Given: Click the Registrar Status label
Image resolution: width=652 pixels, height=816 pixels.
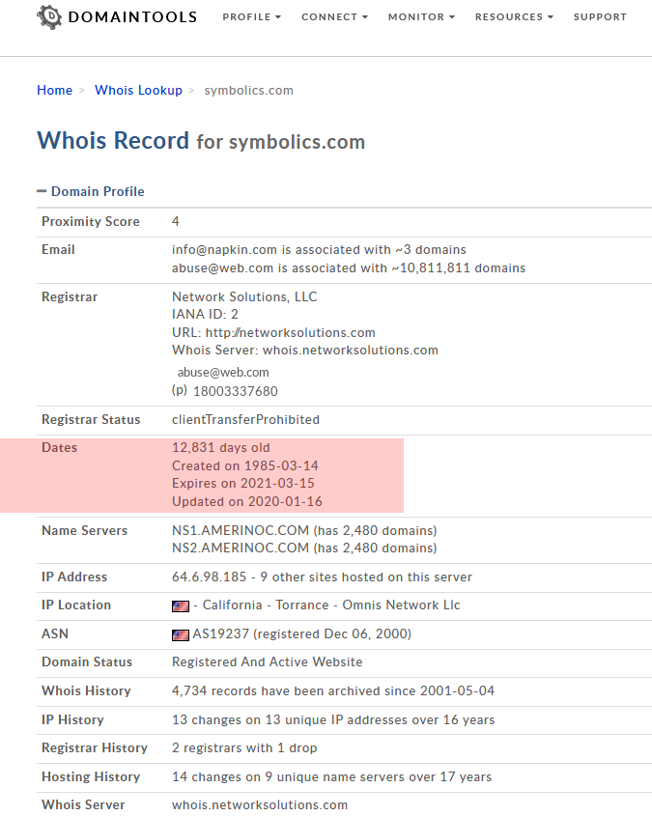Looking at the screenshot, I should tap(91, 419).
